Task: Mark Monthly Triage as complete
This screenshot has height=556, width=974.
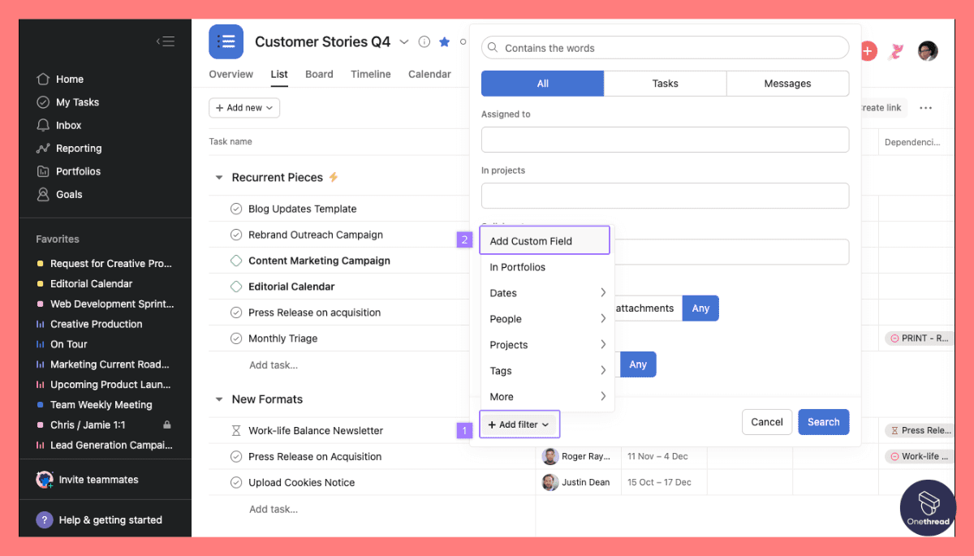Action: [235, 338]
